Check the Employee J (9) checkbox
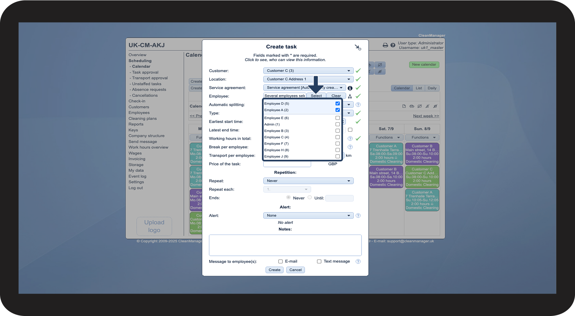The image size is (575, 316). (337, 157)
